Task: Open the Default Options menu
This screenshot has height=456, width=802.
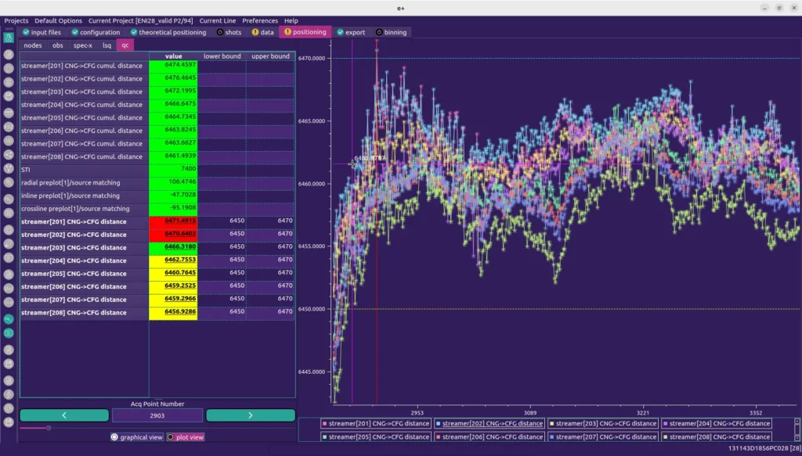Action: tap(58, 21)
